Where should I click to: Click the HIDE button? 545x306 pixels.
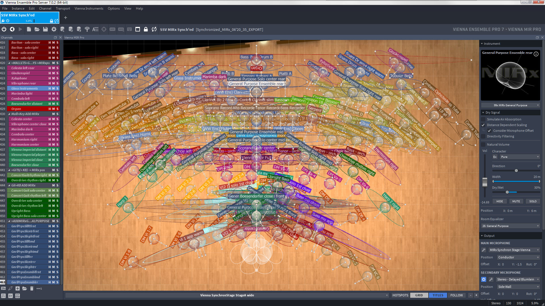click(500, 201)
